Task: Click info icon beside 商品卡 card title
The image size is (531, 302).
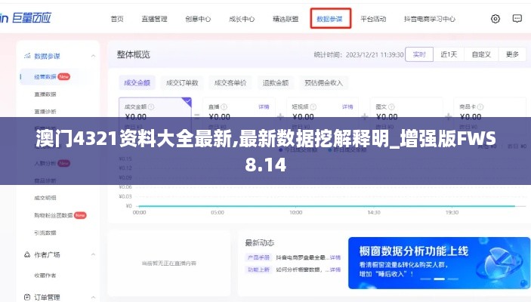Action: point(480,107)
